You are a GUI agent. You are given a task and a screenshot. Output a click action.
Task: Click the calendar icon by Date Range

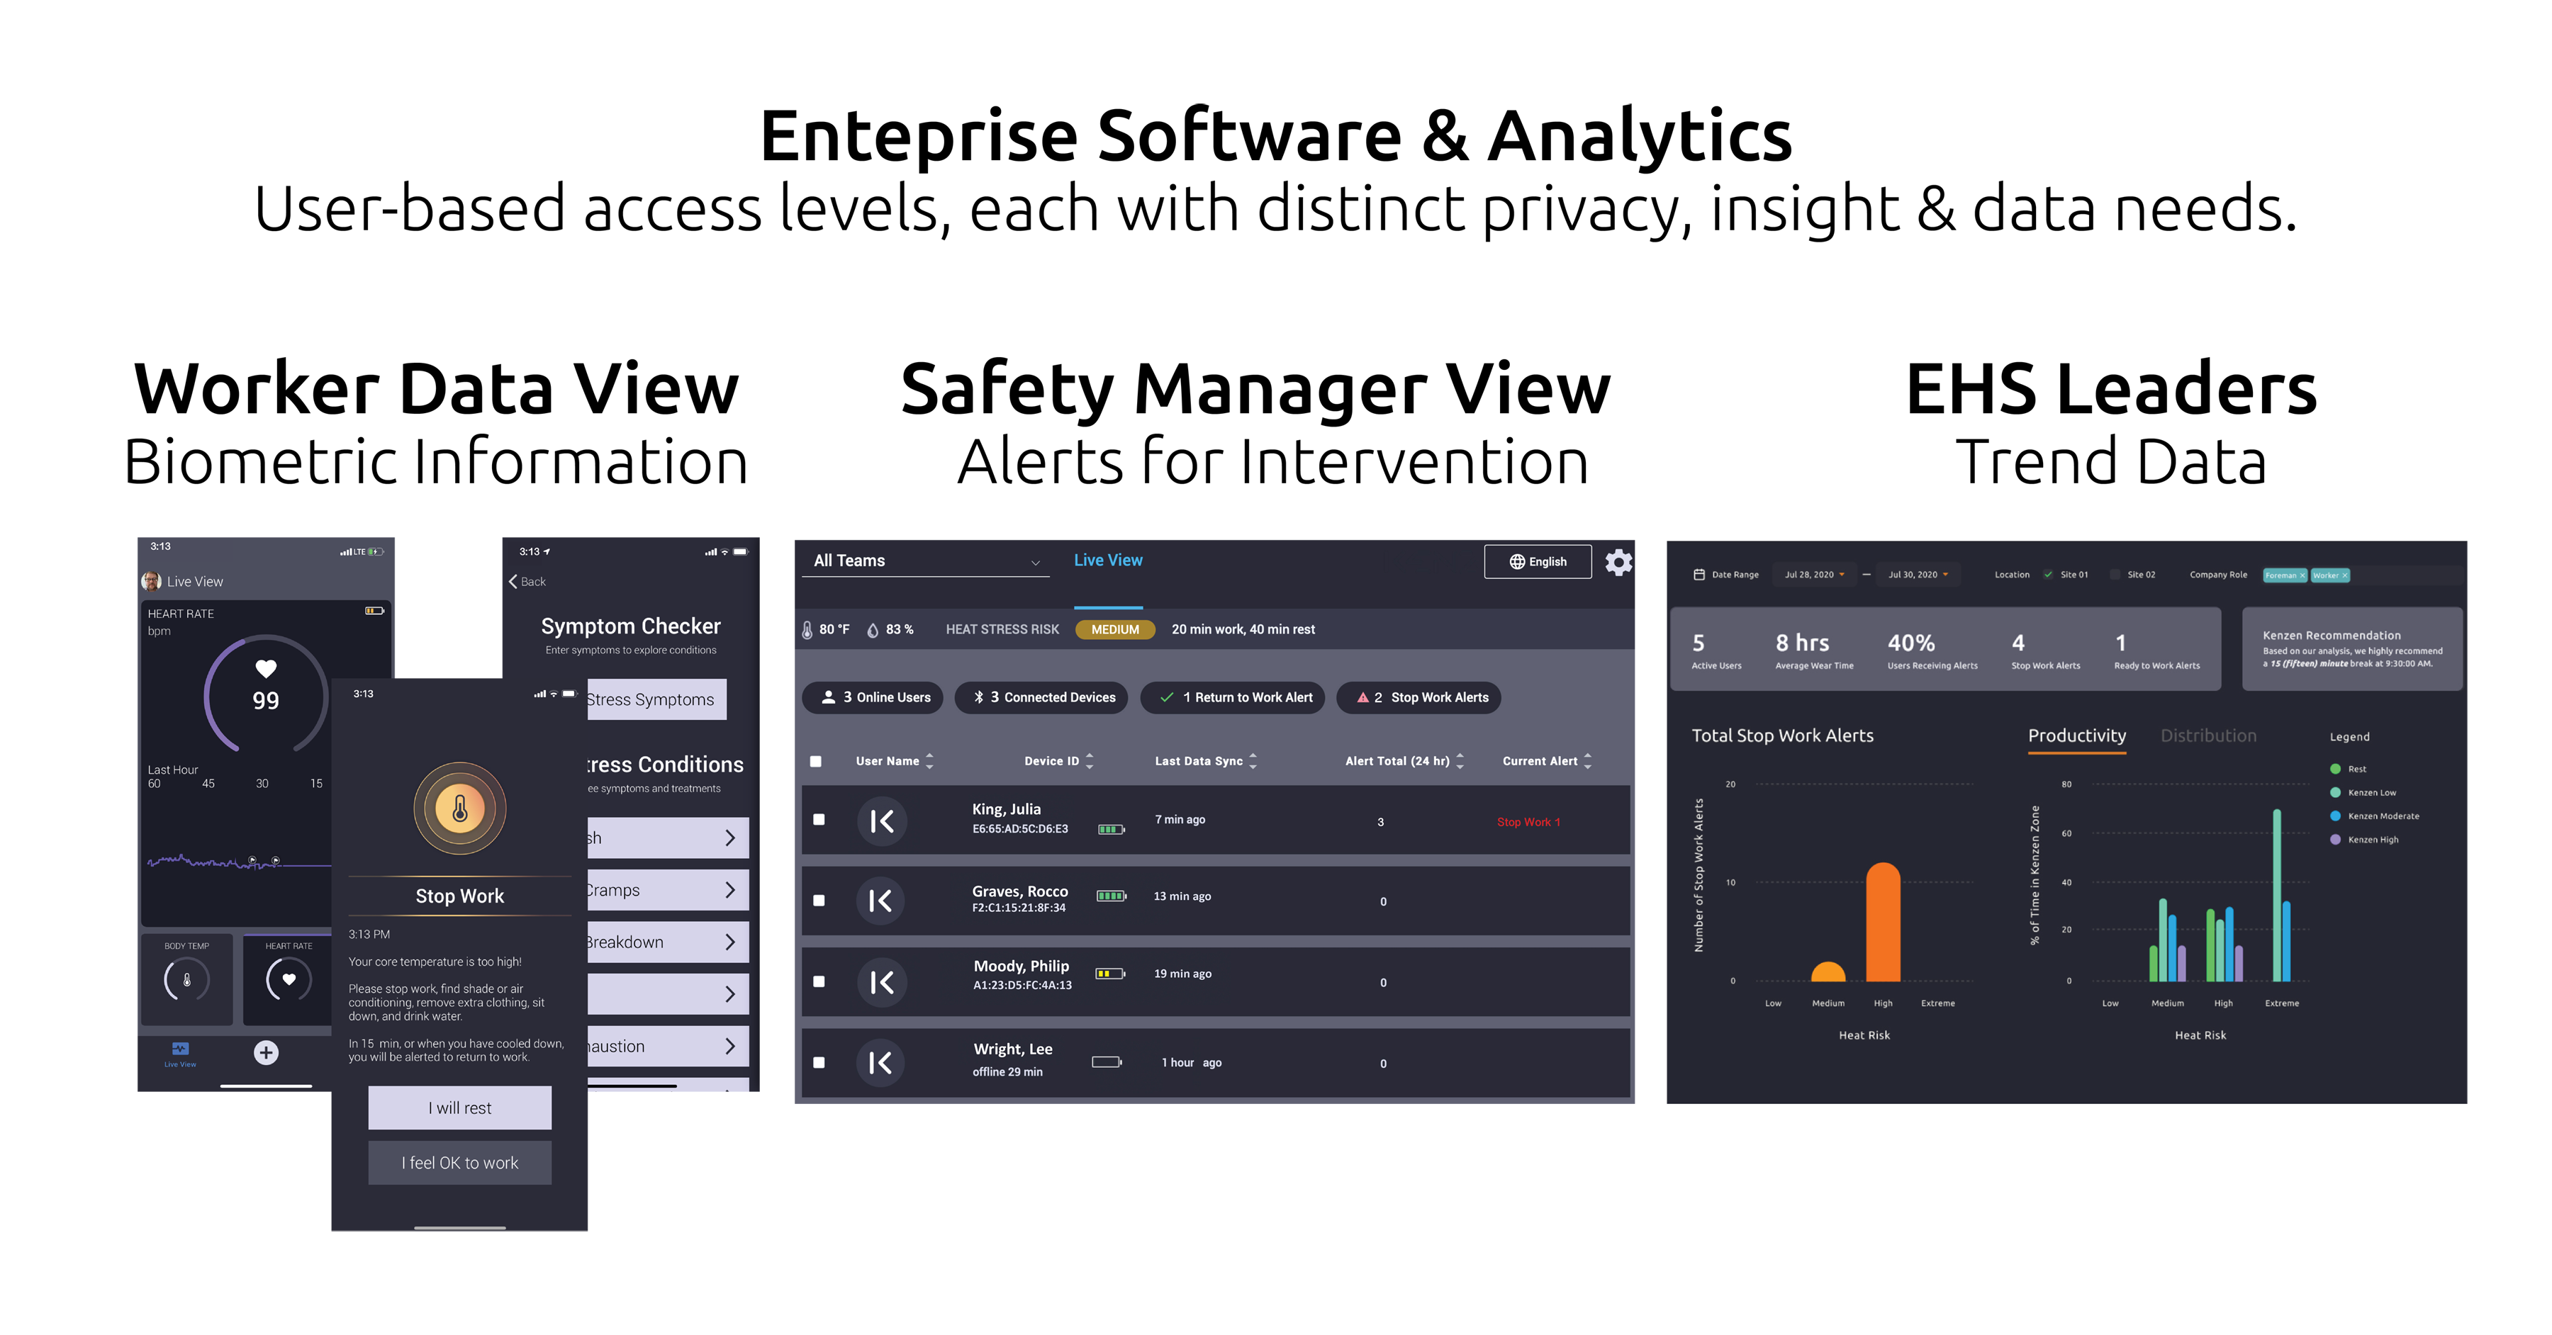(x=1699, y=575)
